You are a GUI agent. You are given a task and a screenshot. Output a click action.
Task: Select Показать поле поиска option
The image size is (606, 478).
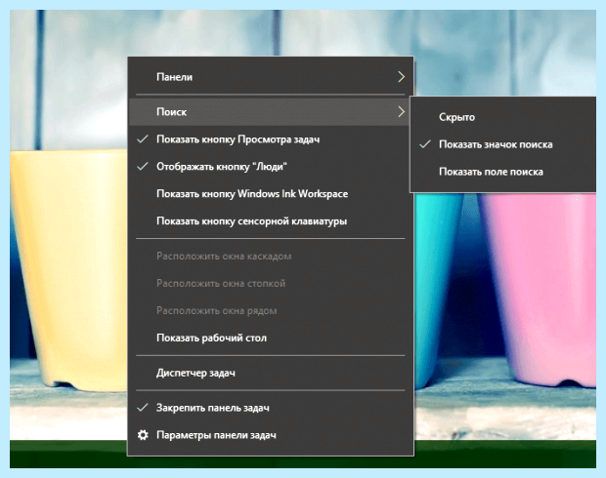[502, 172]
